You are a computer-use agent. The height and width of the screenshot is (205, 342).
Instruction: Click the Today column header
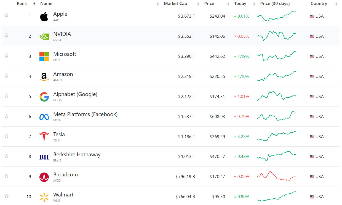pos(240,4)
